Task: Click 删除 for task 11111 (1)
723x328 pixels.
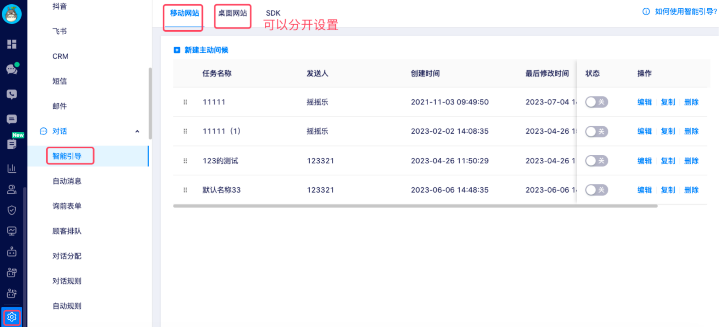Action: [691, 131]
